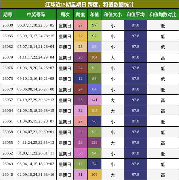
Task: Click issue number 26073
Action: click(7, 79)
